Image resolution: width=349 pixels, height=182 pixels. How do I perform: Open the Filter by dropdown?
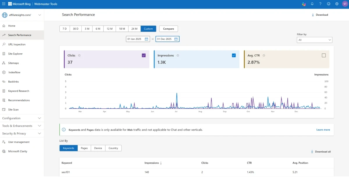[x=314, y=40]
